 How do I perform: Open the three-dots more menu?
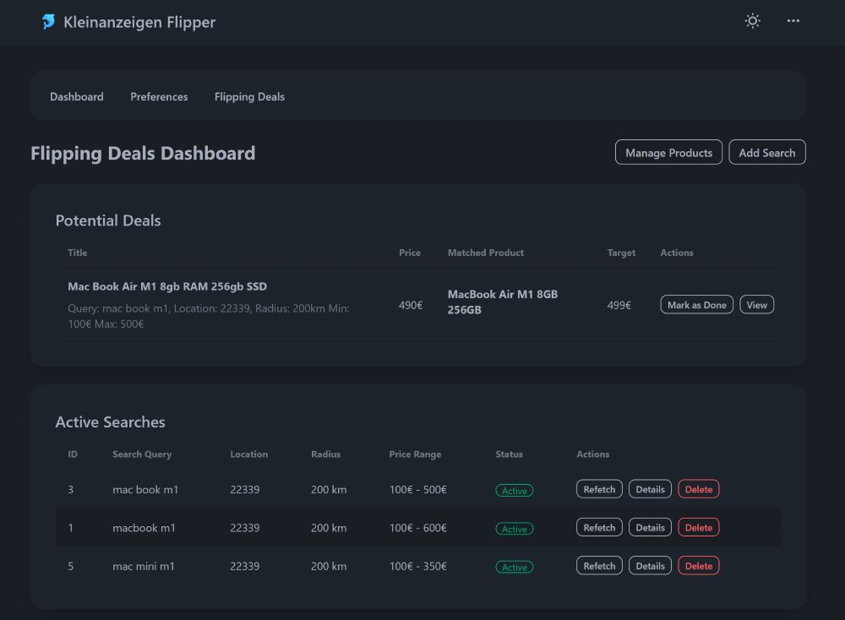pos(793,21)
